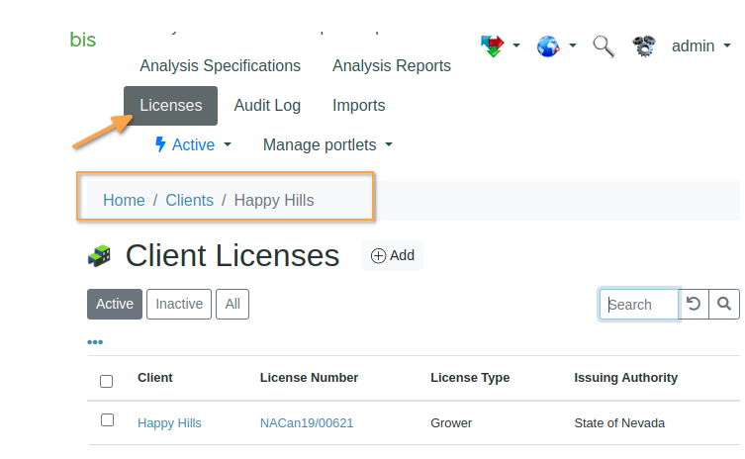The width and height of the screenshot is (745, 459).
Task: Open the gears site setup icon
Action: click(x=644, y=46)
